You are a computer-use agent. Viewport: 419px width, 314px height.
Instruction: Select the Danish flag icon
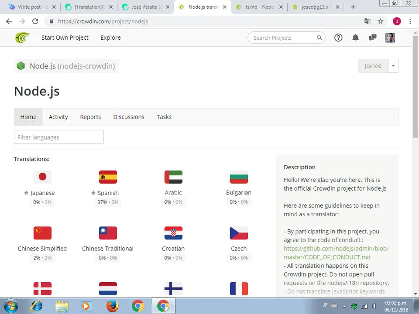(x=42, y=289)
